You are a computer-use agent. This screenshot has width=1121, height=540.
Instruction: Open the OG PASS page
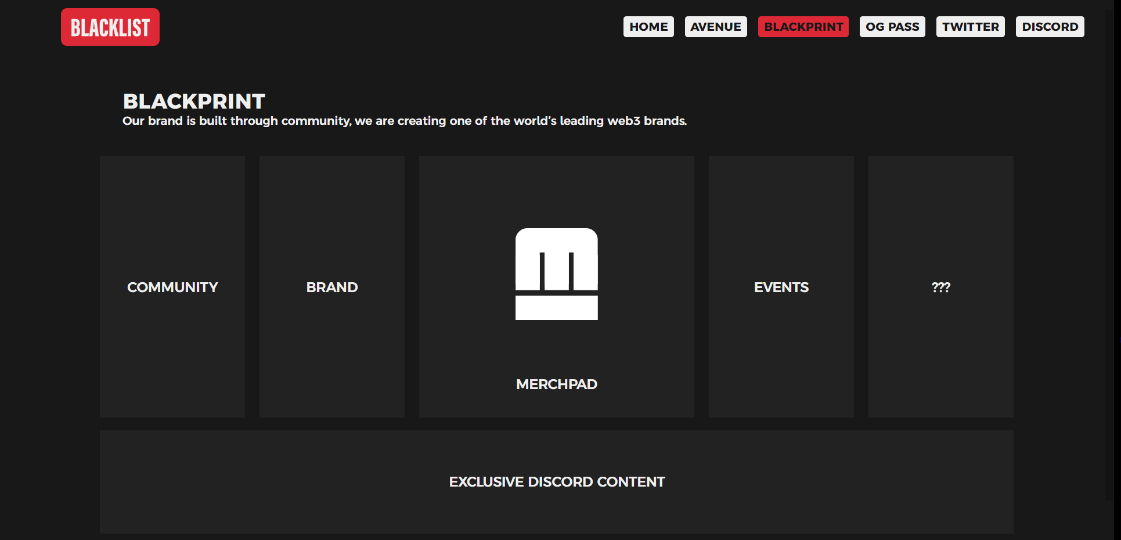(892, 27)
